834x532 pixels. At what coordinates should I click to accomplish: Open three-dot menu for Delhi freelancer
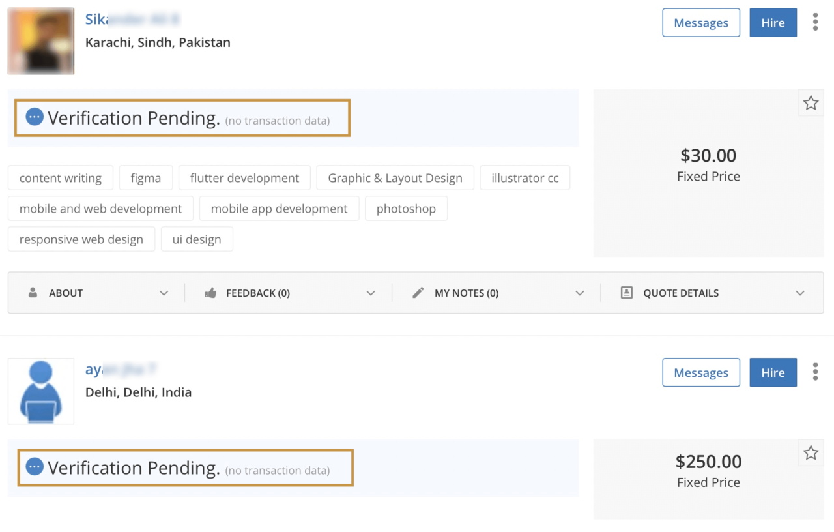tap(815, 372)
